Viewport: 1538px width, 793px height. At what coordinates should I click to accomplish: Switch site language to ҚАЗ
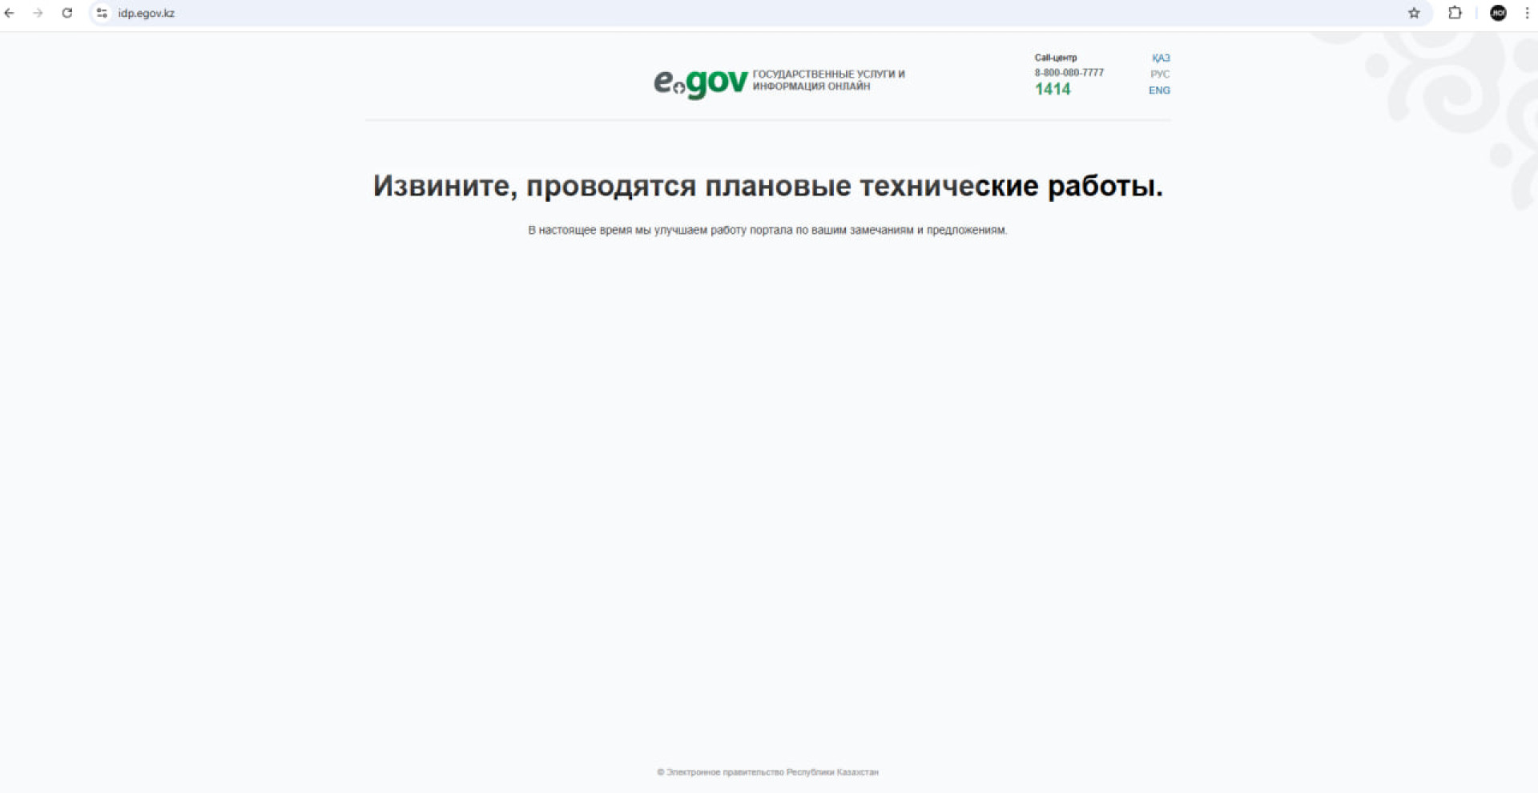1160,58
